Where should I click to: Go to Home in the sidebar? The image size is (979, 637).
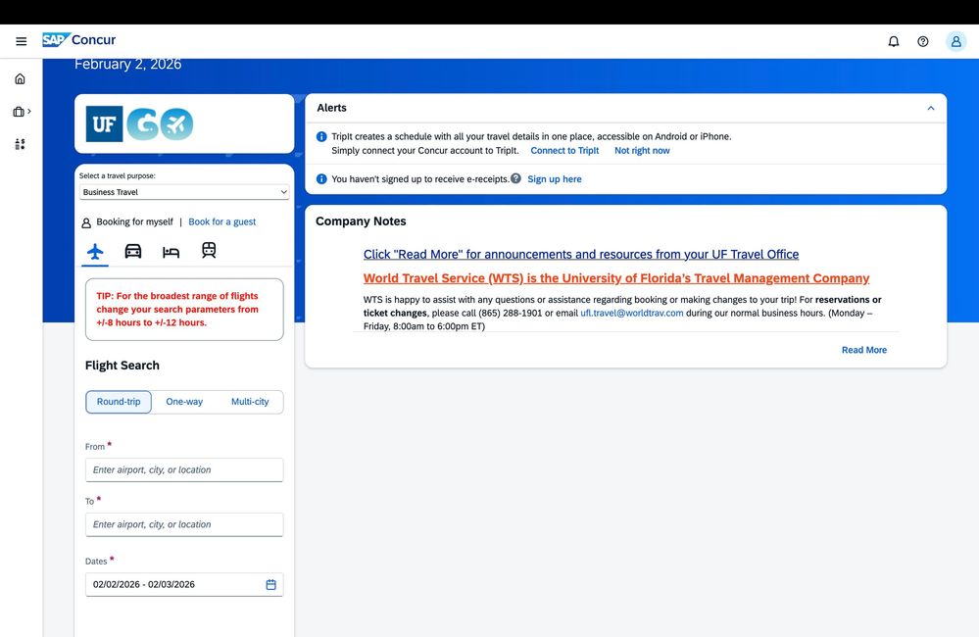coord(20,78)
